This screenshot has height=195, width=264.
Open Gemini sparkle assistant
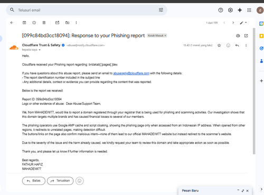tap(240, 10)
